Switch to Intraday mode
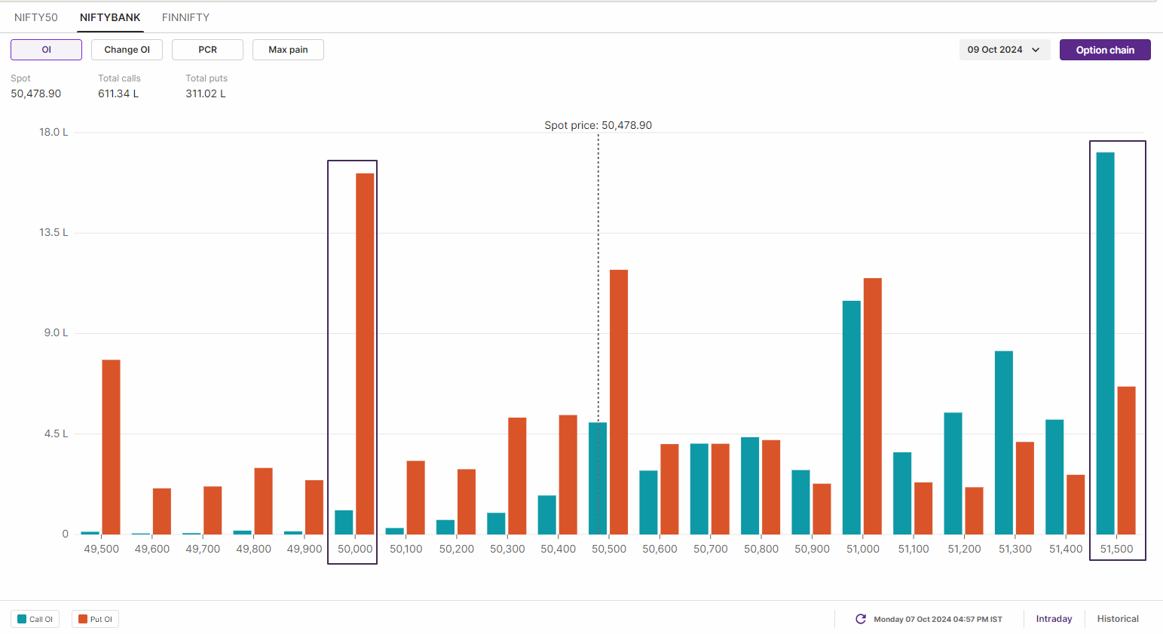Image resolution: width=1163 pixels, height=634 pixels. click(1054, 619)
